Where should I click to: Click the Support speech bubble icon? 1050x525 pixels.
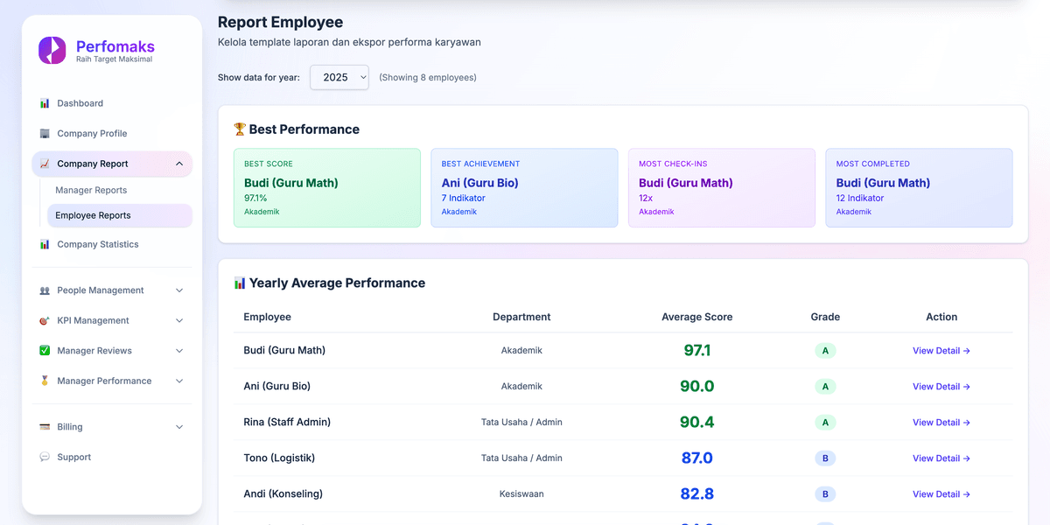[x=45, y=458]
